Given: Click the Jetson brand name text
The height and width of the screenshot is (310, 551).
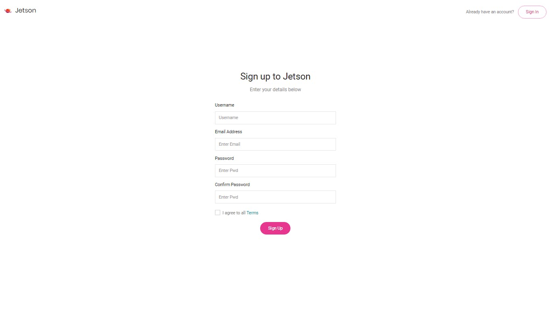Looking at the screenshot, I should (x=25, y=10).
